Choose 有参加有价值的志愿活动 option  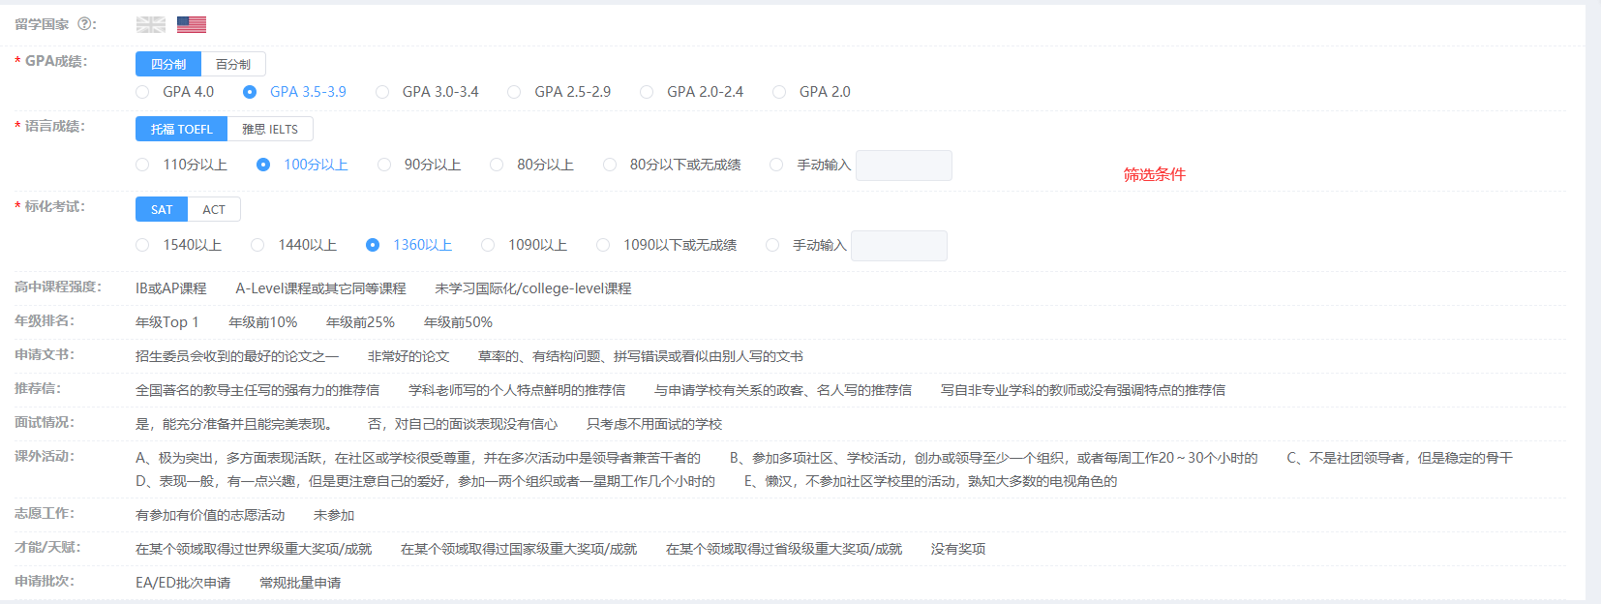click(x=210, y=515)
